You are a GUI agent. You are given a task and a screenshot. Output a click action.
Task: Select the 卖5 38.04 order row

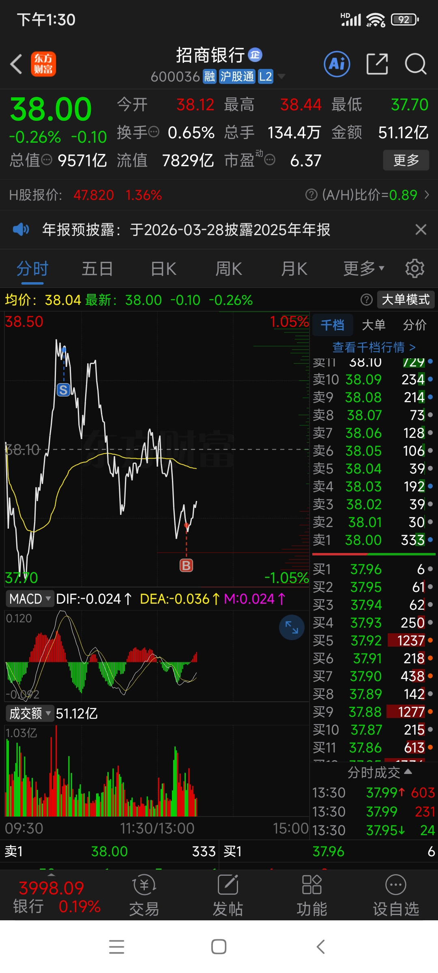373,469
